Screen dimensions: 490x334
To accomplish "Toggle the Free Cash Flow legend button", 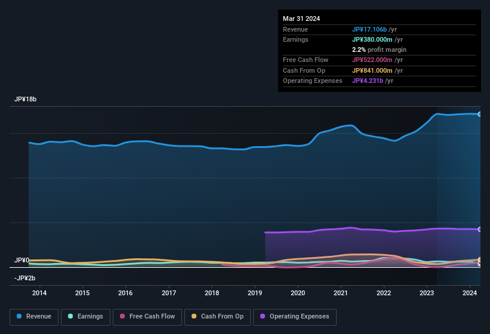I will (147, 317).
